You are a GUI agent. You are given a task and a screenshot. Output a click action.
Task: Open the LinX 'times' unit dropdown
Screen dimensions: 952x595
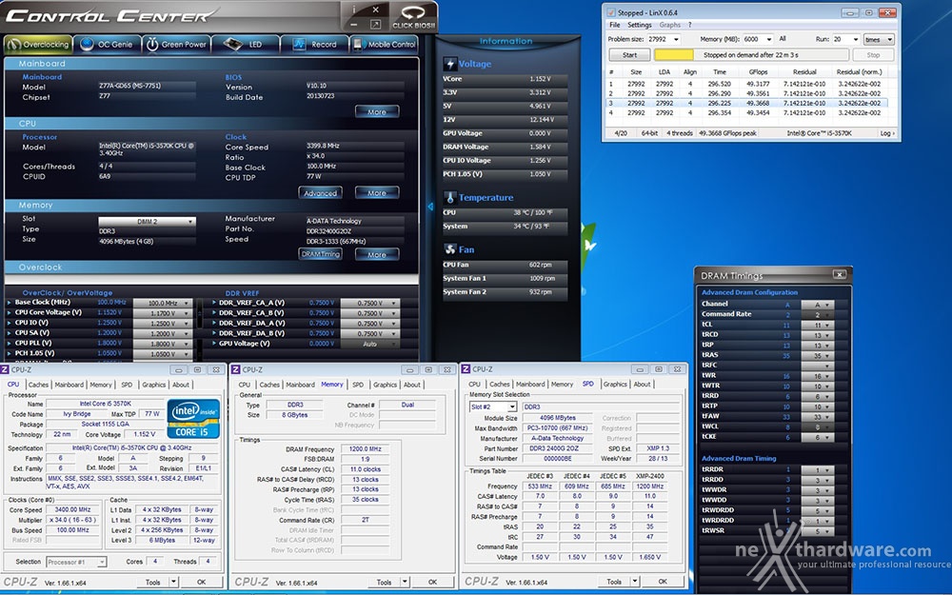point(879,39)
